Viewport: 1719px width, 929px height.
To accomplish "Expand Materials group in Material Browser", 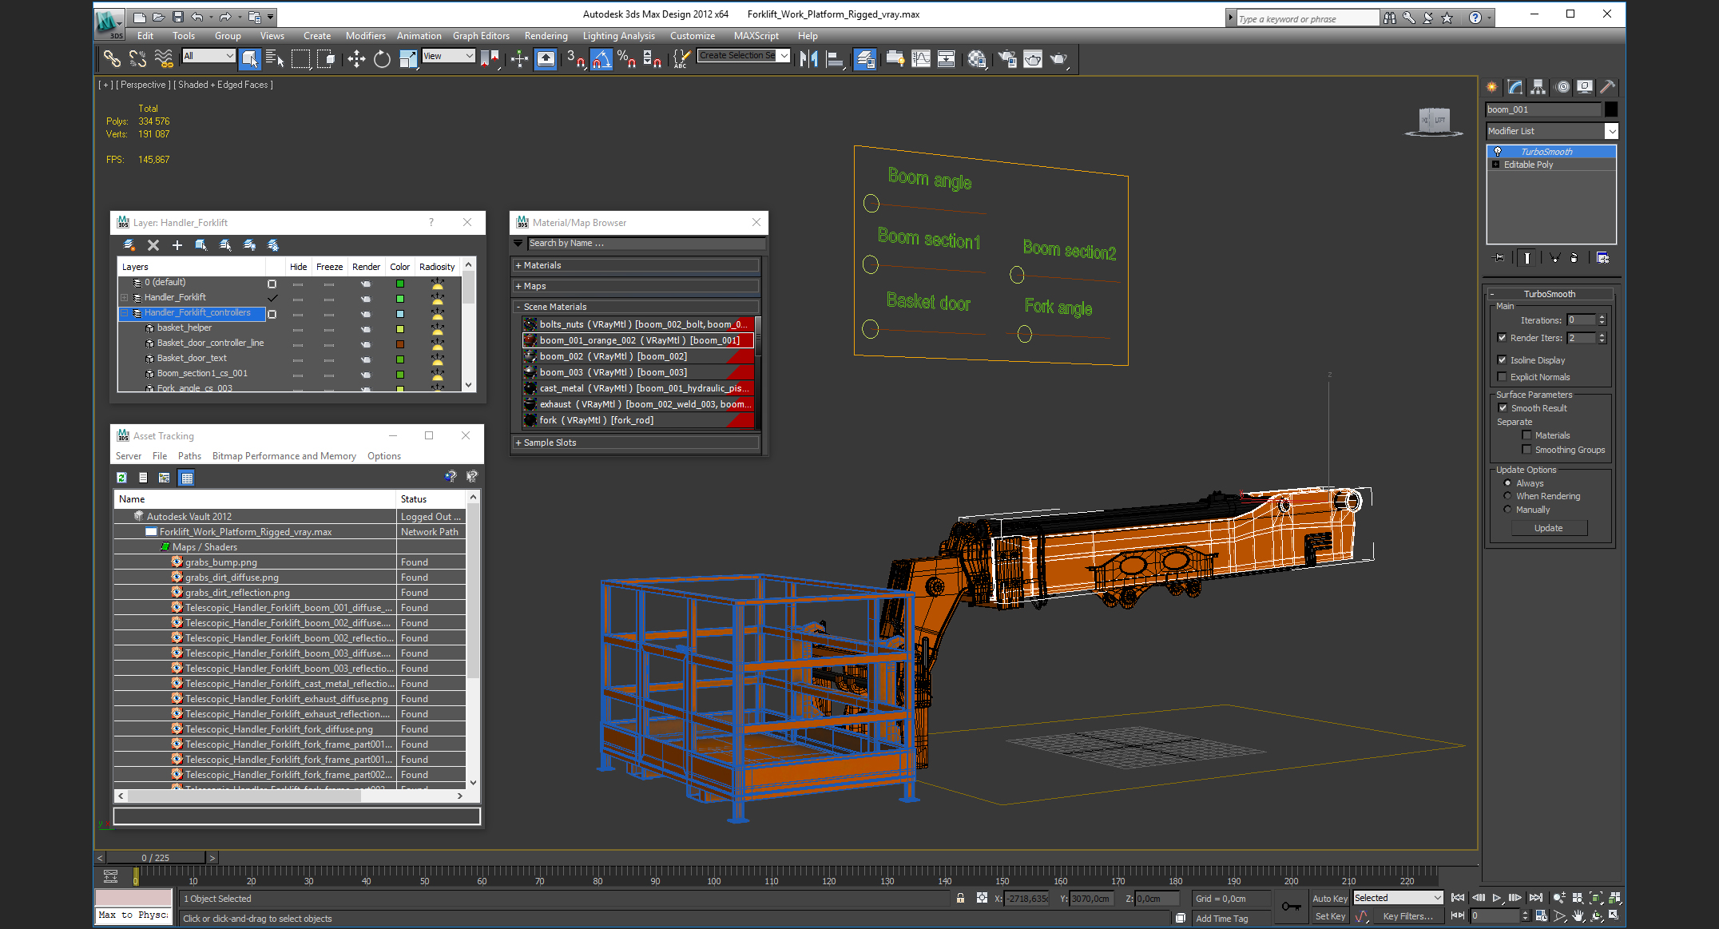I will tap(636, 265).
